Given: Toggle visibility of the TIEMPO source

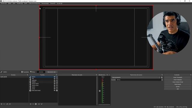Looking at the screenshot, I should [x=55, y=82].
